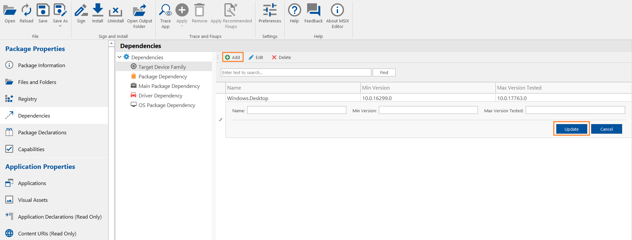The image size is (632, 240).
Task: Open the Capabilities section
Action: point(31,149)
